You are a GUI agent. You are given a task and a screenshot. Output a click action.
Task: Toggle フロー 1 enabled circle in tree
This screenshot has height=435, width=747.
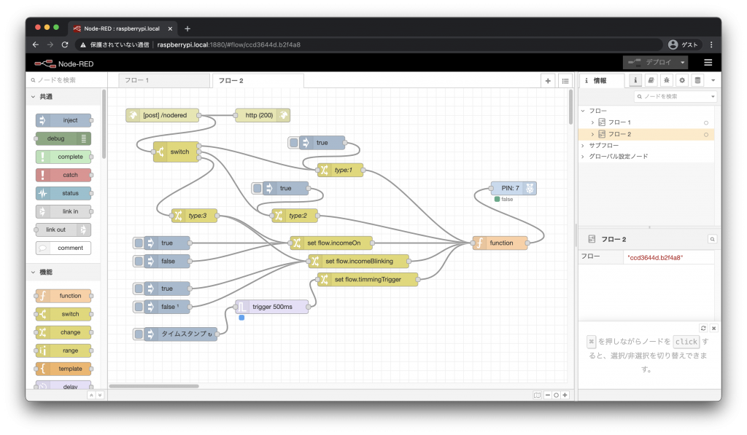click(x=706, y=123)
